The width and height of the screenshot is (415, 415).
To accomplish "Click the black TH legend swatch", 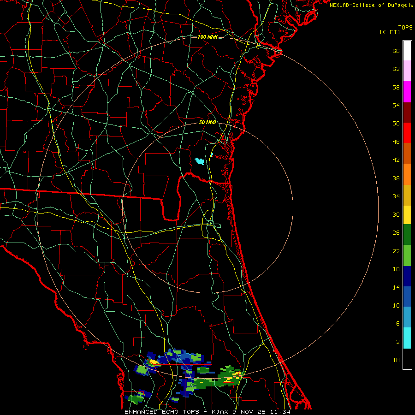I will point(407,359).
